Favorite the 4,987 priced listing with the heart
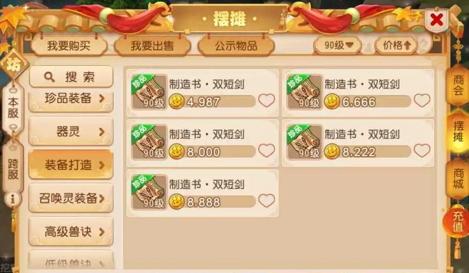The width and height of the screenshot is (469, 273). 267,101
